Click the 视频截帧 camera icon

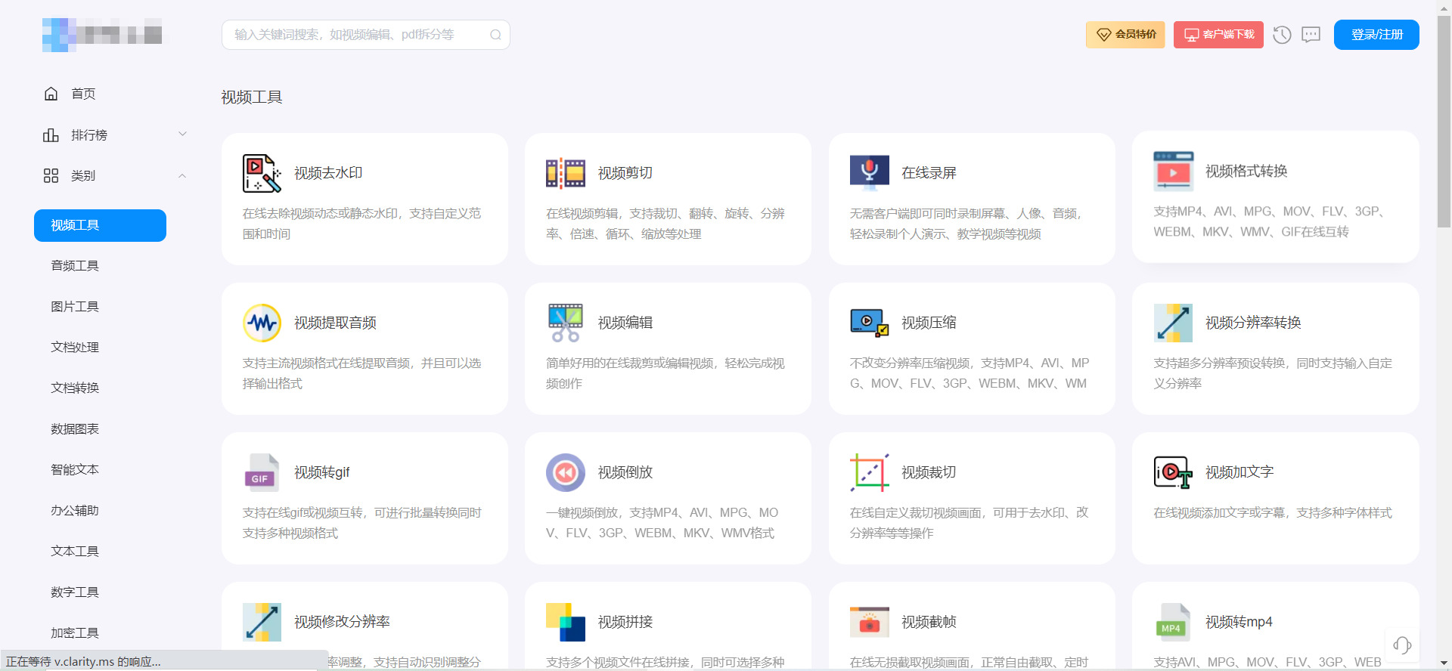tap(870, 622)
